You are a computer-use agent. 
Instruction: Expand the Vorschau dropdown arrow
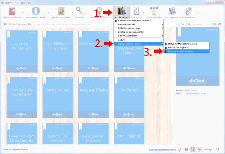pos(86,12)
